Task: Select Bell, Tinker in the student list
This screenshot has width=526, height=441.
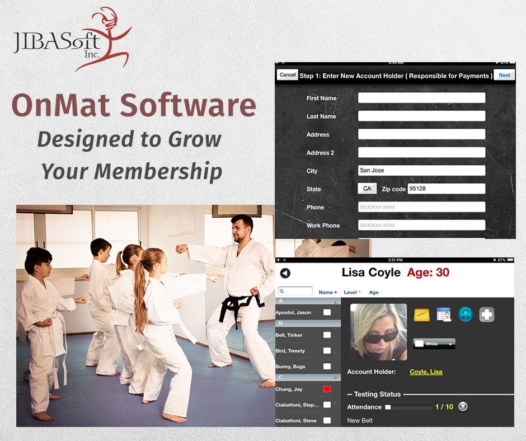Action: [289, 335]
